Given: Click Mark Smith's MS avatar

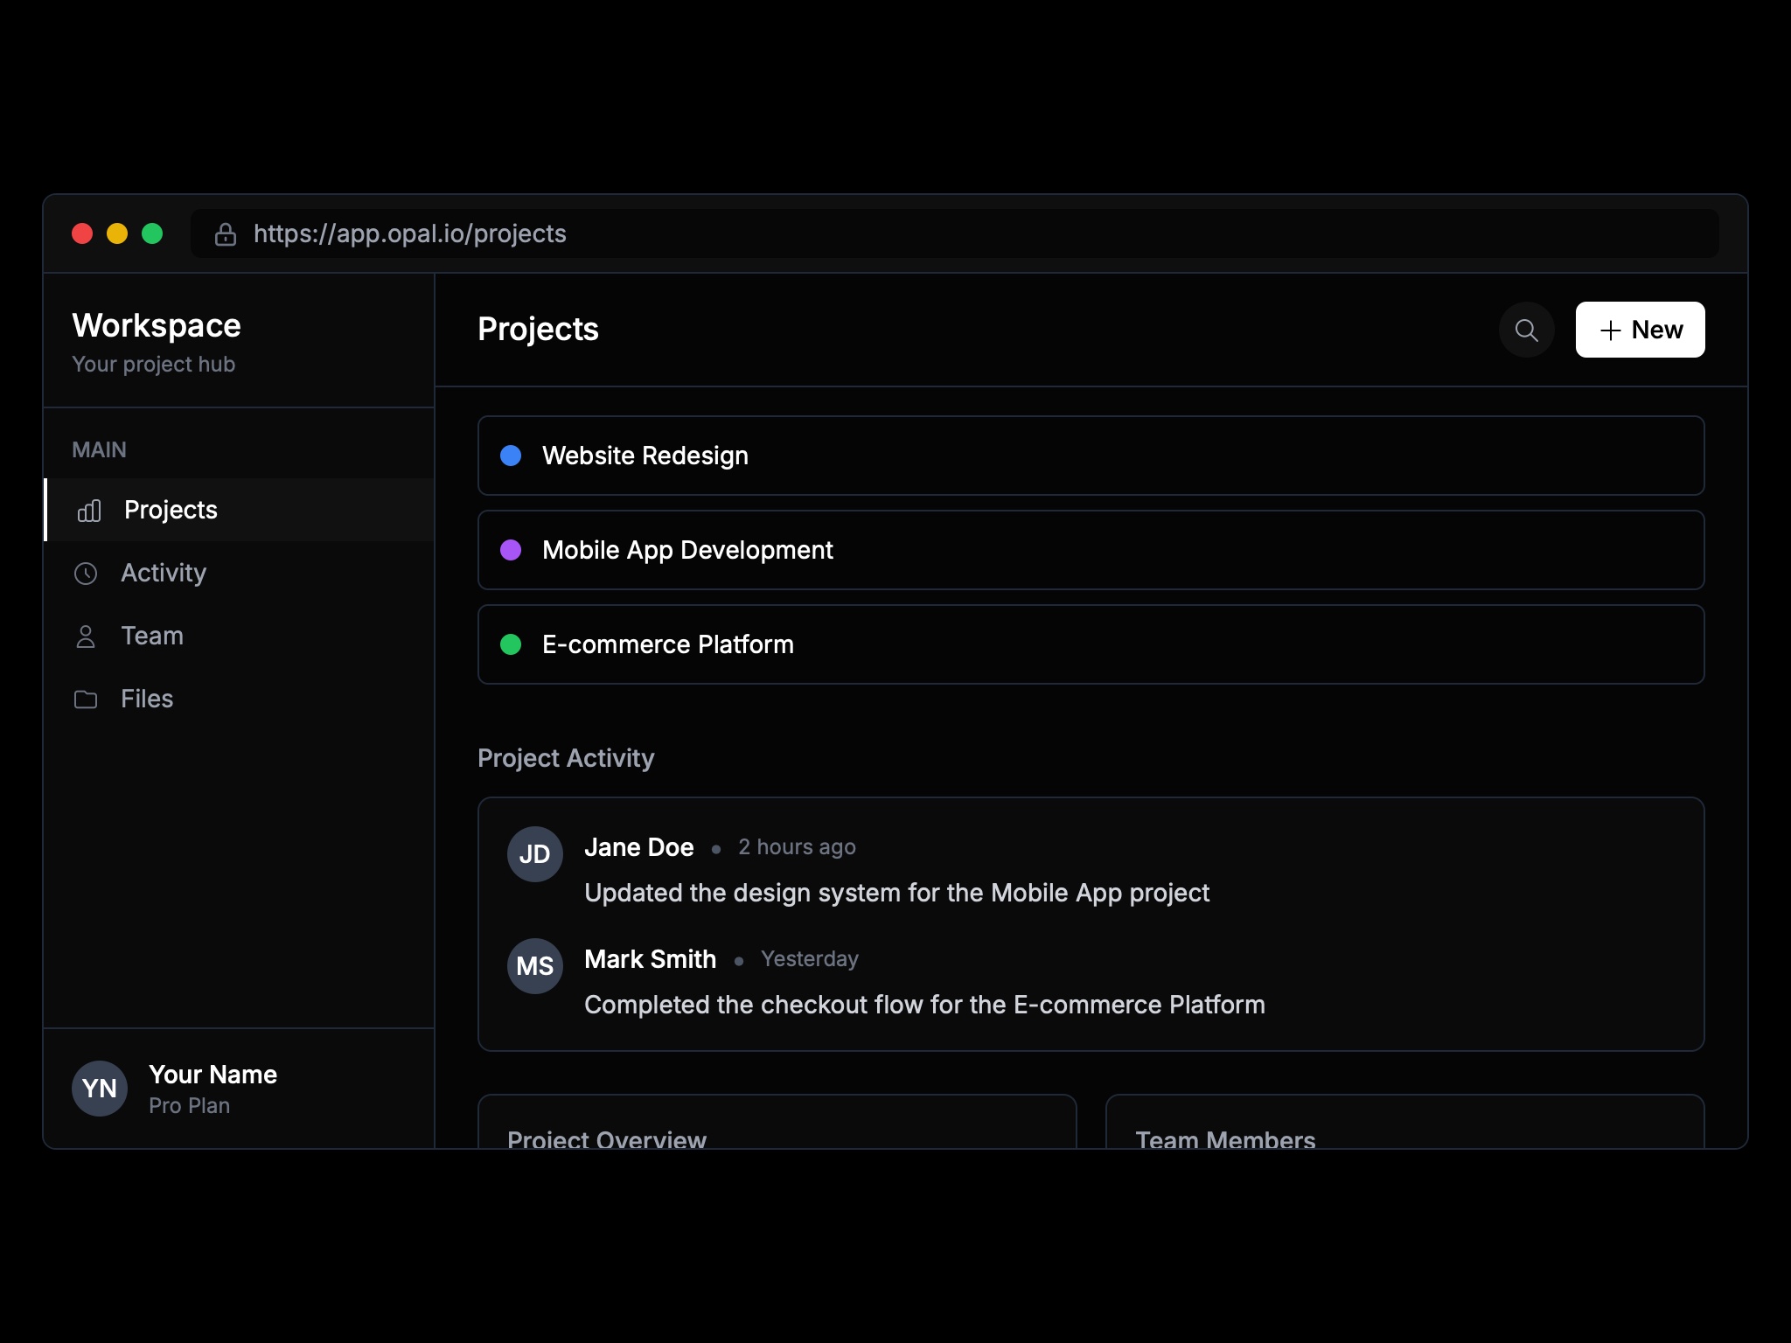Looking at the screenshot, I should (x=534, y=965).
